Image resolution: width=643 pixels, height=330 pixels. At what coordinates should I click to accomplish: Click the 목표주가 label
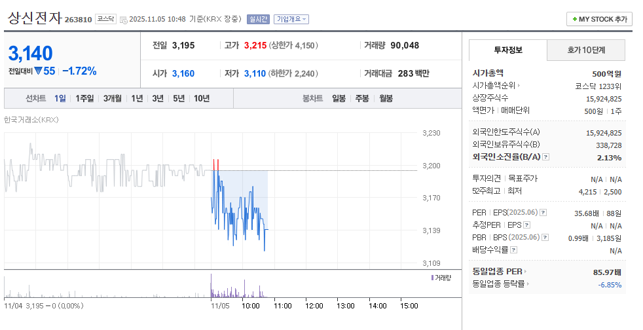pos(523,178)
